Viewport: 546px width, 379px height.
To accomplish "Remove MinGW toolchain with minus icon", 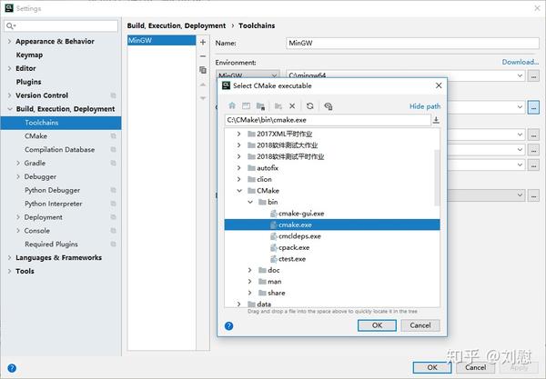I will click(x=203, y=56).
